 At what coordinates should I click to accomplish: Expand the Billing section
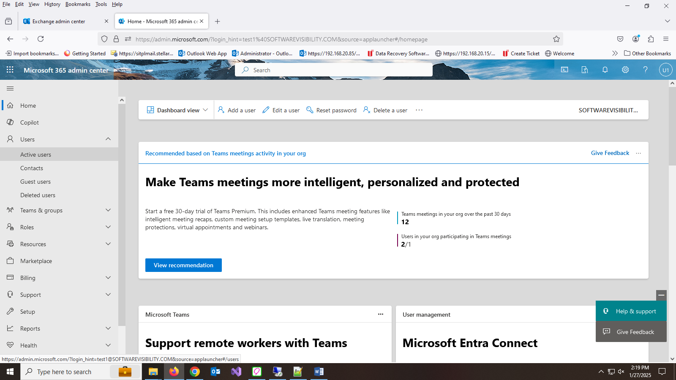pyautogui.click(x=108, y=278)
